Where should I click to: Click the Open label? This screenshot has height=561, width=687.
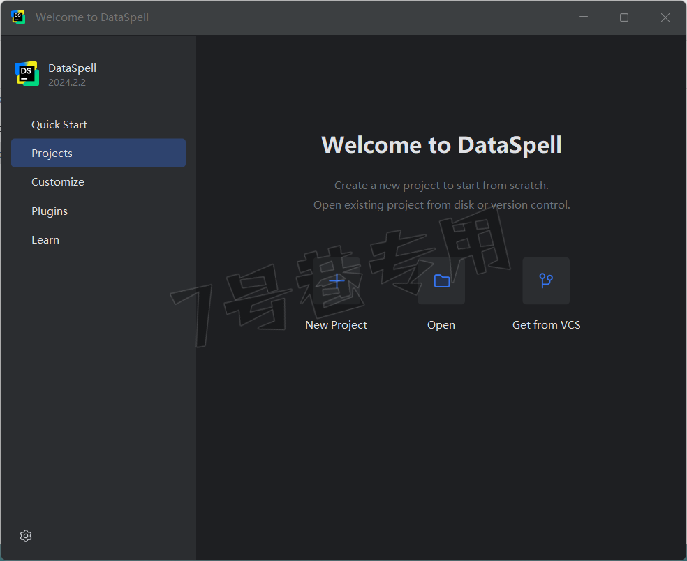click(441, 325)
